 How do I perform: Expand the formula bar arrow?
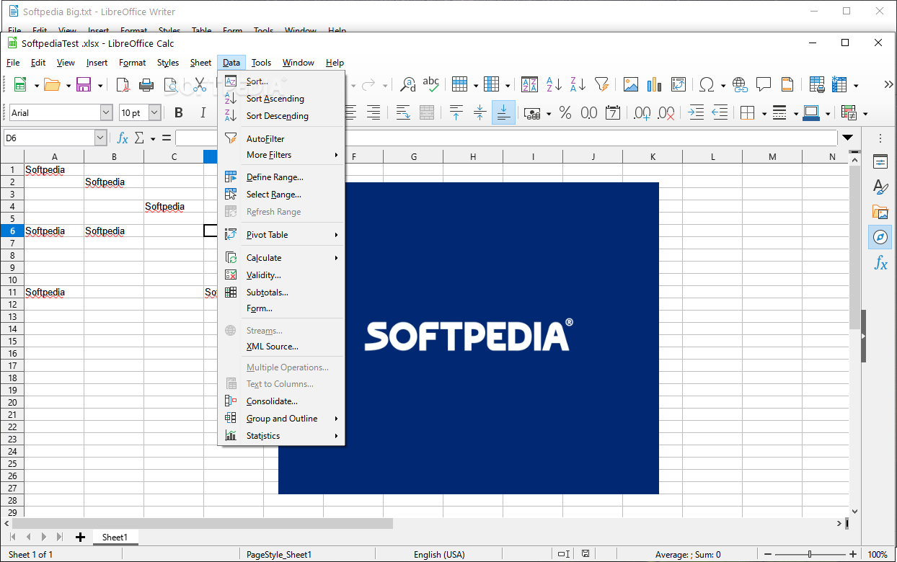pyautogui.click(x=848, y=138)
